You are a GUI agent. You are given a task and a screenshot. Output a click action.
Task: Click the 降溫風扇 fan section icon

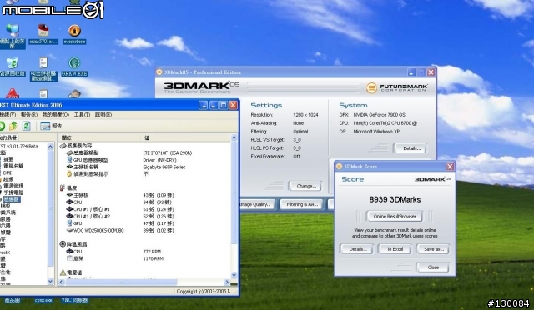(63, 244)
